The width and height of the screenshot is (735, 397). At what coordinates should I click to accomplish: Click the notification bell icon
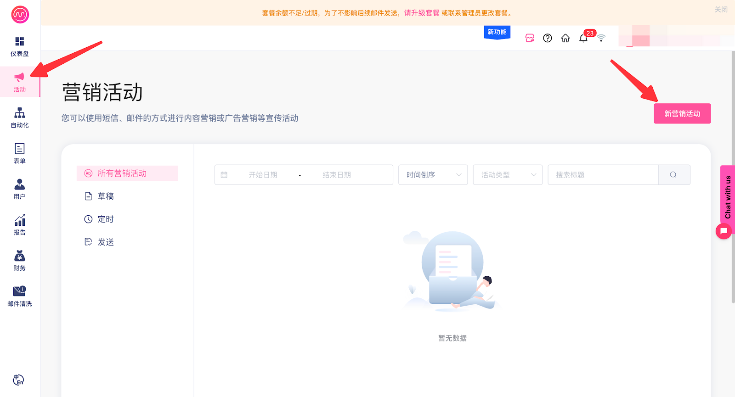click(x=583, y=38)
